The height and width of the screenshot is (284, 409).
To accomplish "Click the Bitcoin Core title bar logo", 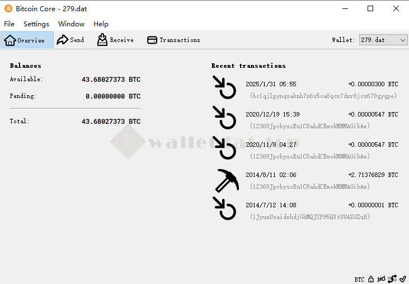I will (8, 8).
